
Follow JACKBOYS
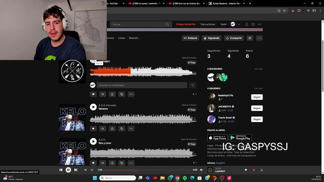pos(257,108)
